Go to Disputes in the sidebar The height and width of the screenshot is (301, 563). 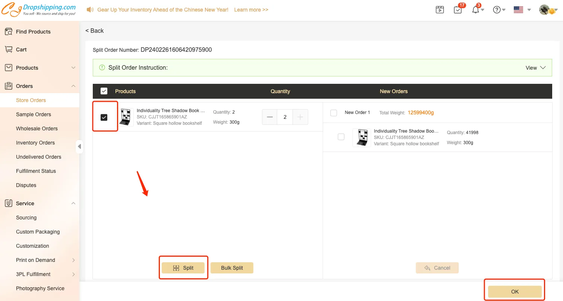(26, 185)
